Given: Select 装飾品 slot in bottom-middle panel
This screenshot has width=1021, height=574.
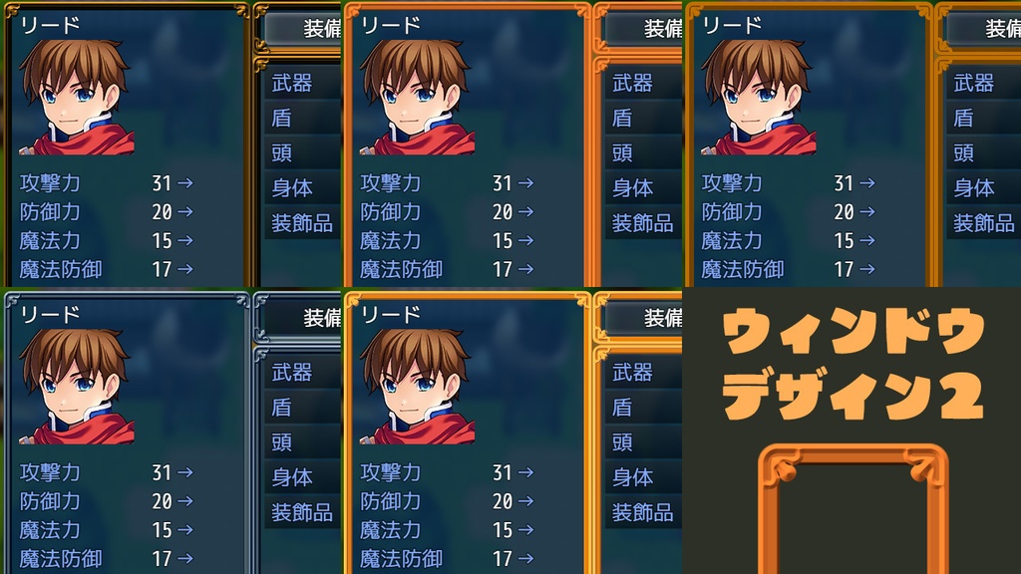Looking at the screenshot, I should pos(643,512).
